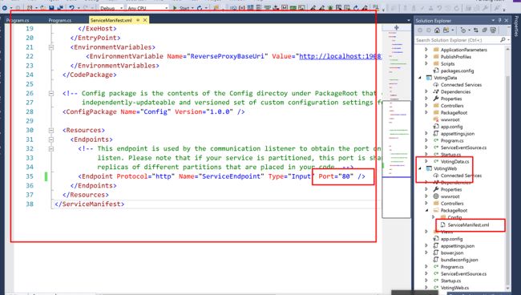Select bundleconfig.json file
This screenshot has width=521, height=295.
point(459,260)
